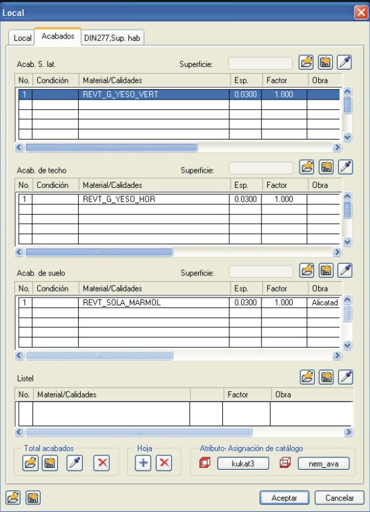Click right arrow of Listel horizontal scrollbar
Viewport: 370px width, 512px height.
[348, 432]
